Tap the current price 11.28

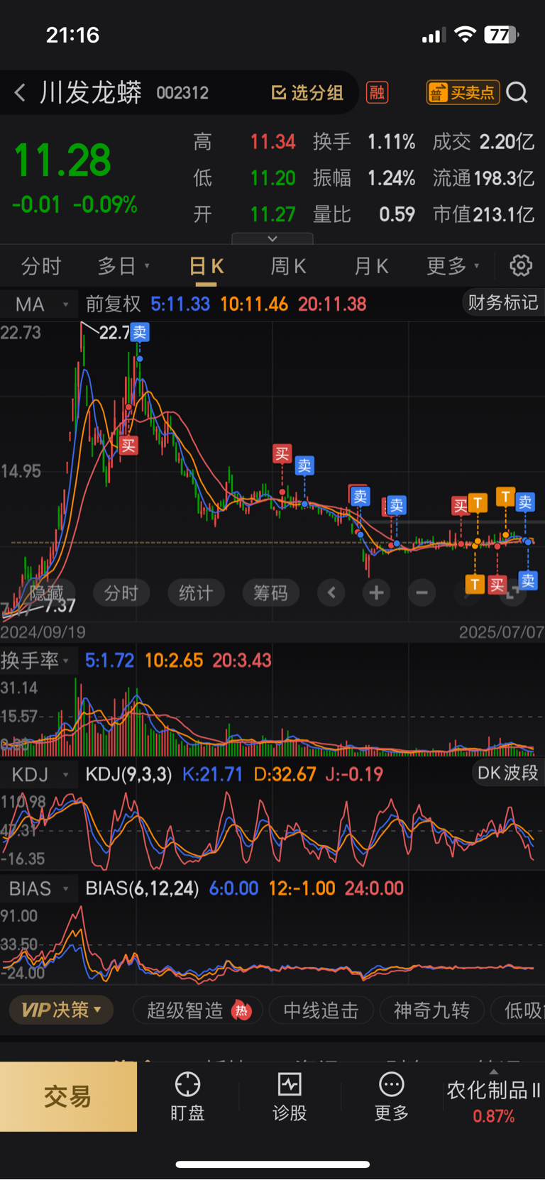(x=62, y=160)
